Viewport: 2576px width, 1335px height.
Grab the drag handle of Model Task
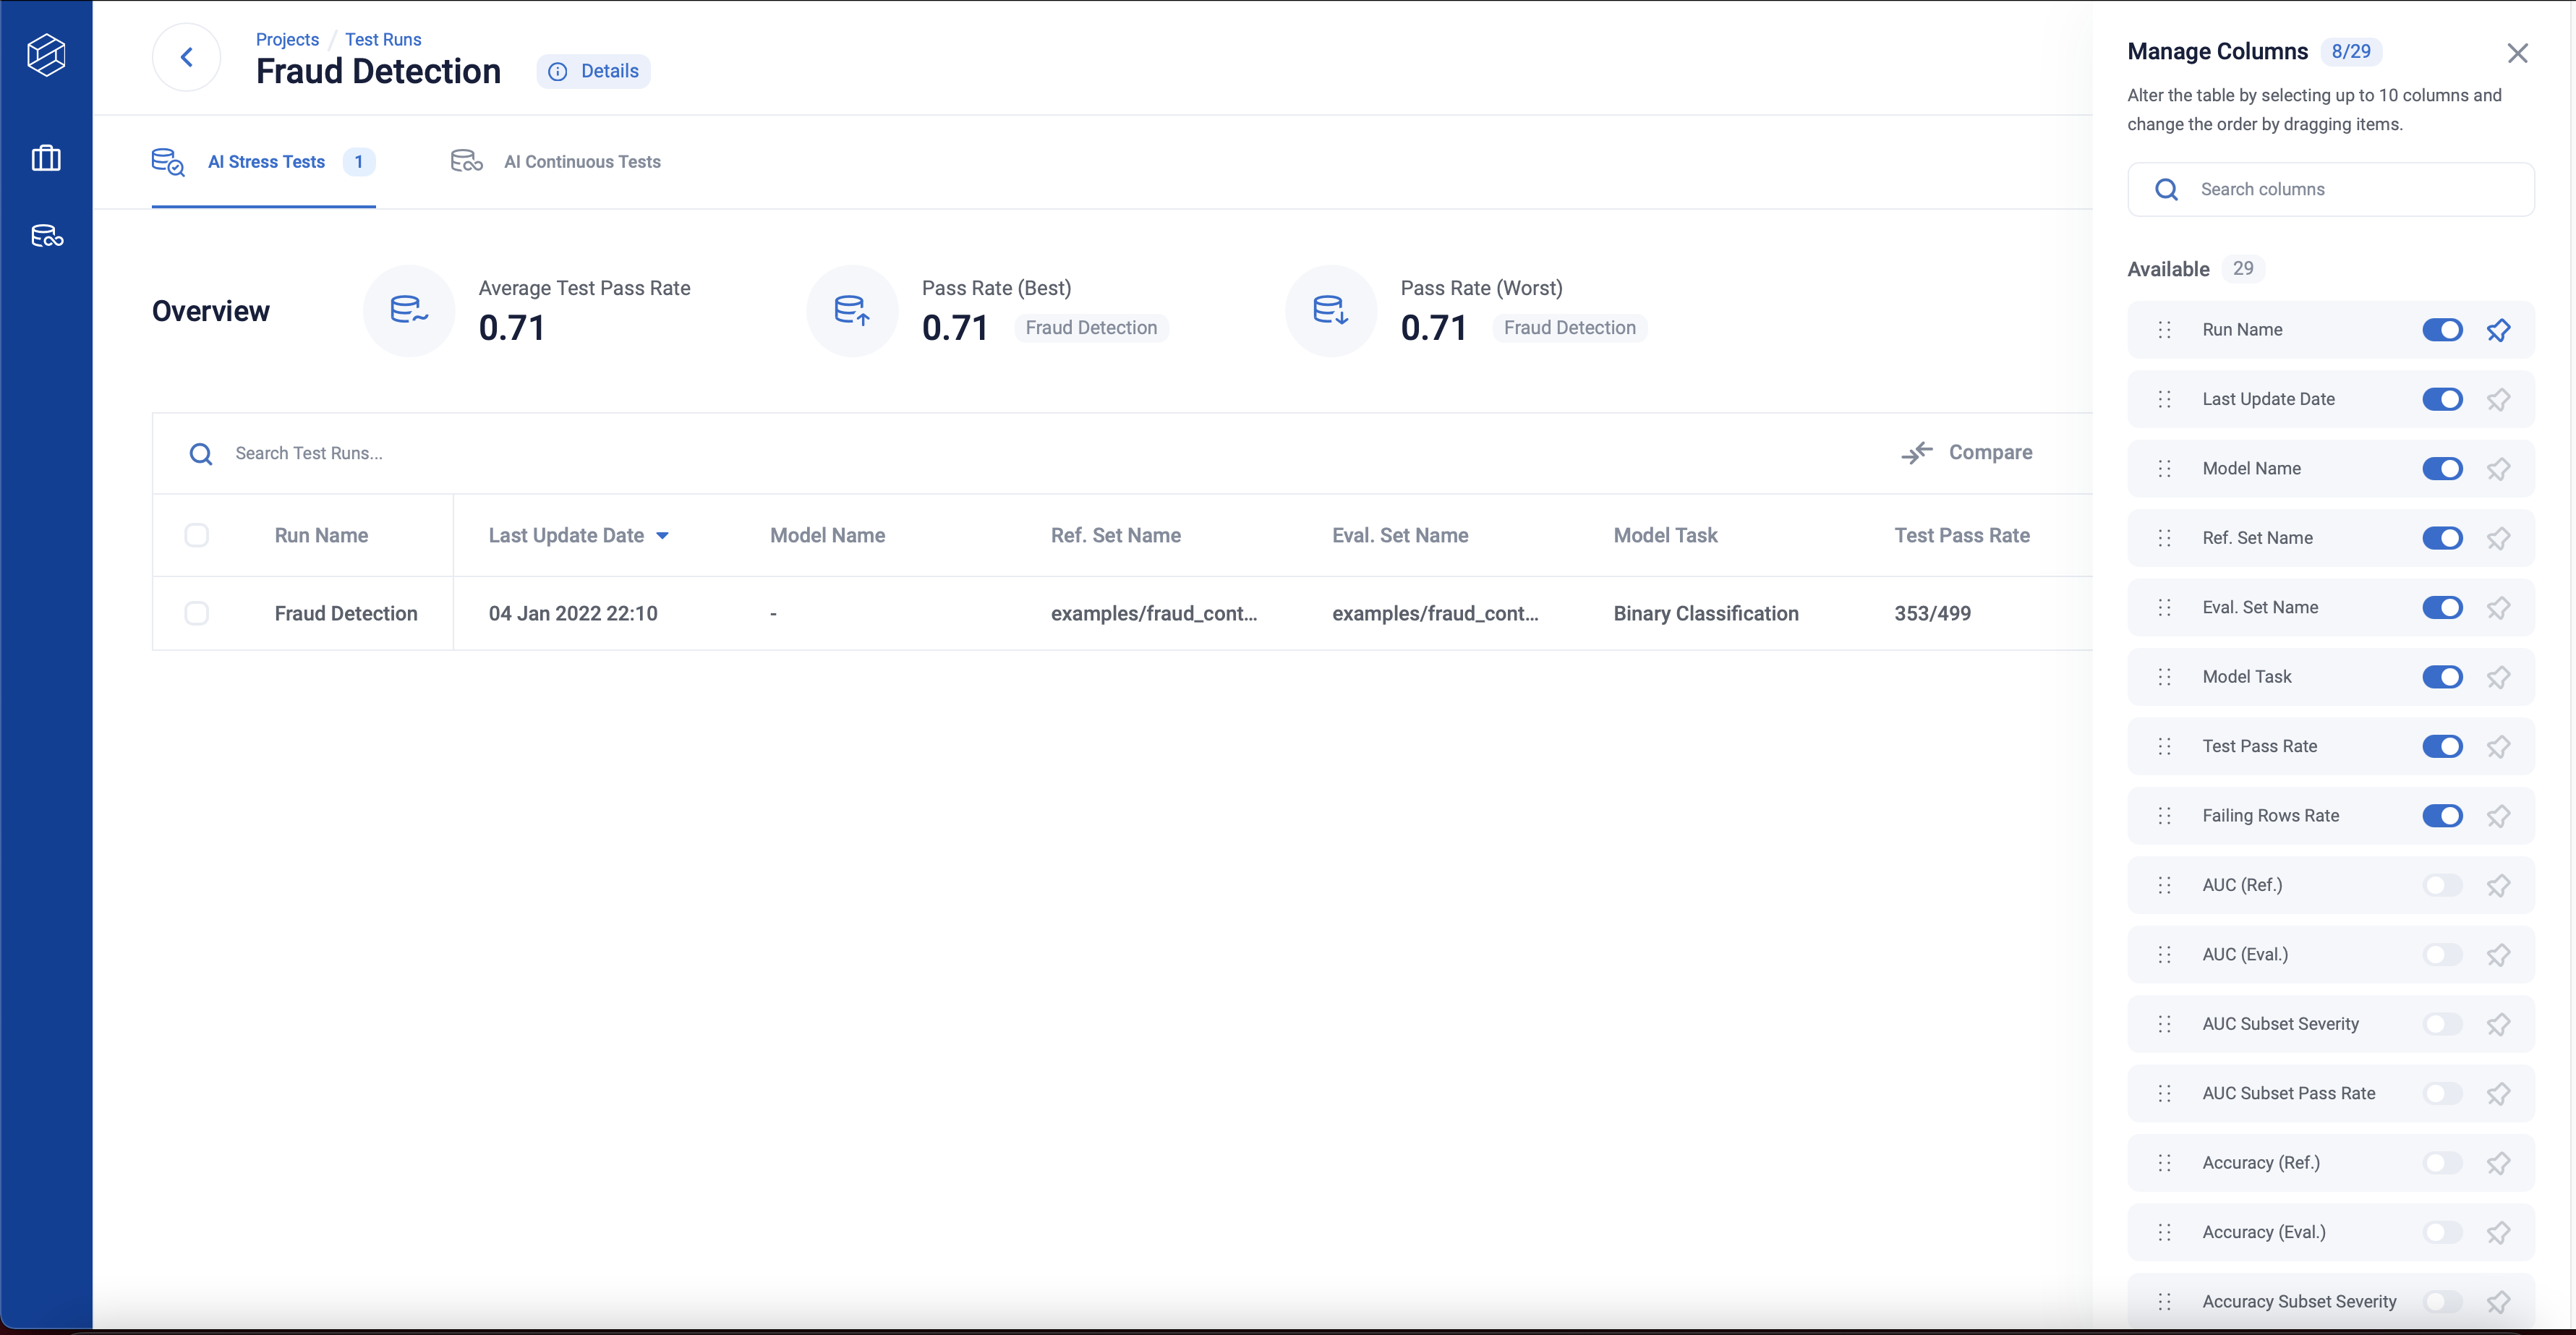click(x=2164, y=677)
